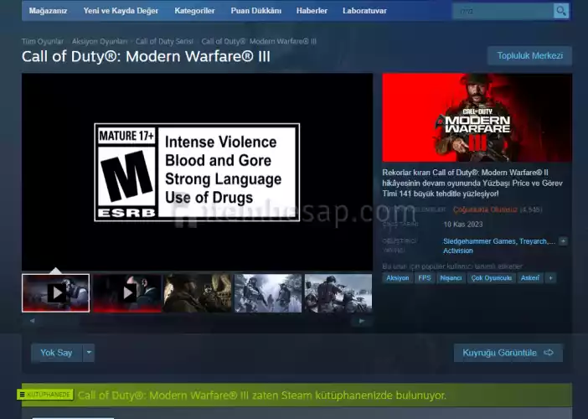The image size is (588, 419).
Task: Open the Mağazanız menu
Action: tap(48, 11)
